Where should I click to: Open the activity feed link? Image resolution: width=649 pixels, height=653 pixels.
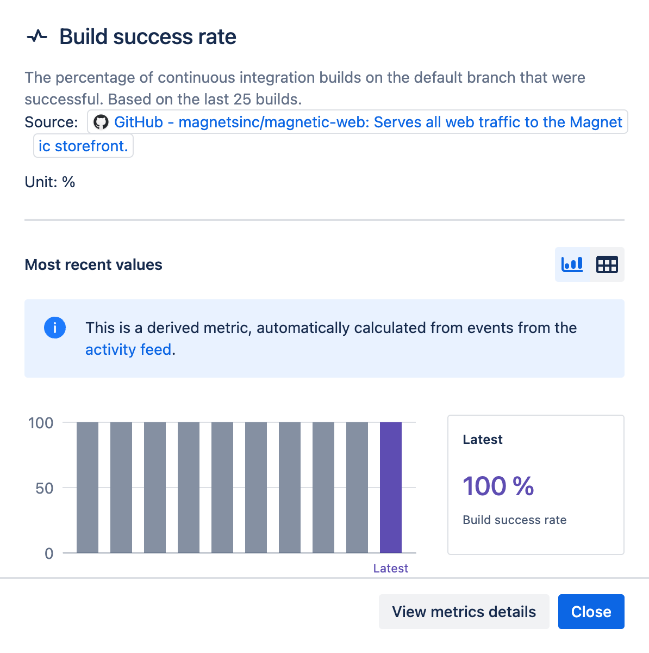tap(128, 349)
